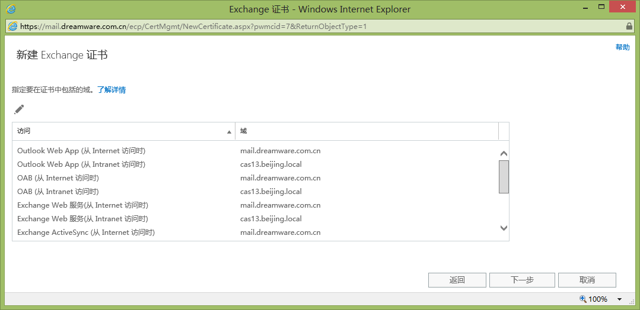Click the list scroll down arrow
Image resolution: width=640 pixels, height=310 pixels.
(x=504, y=228)
